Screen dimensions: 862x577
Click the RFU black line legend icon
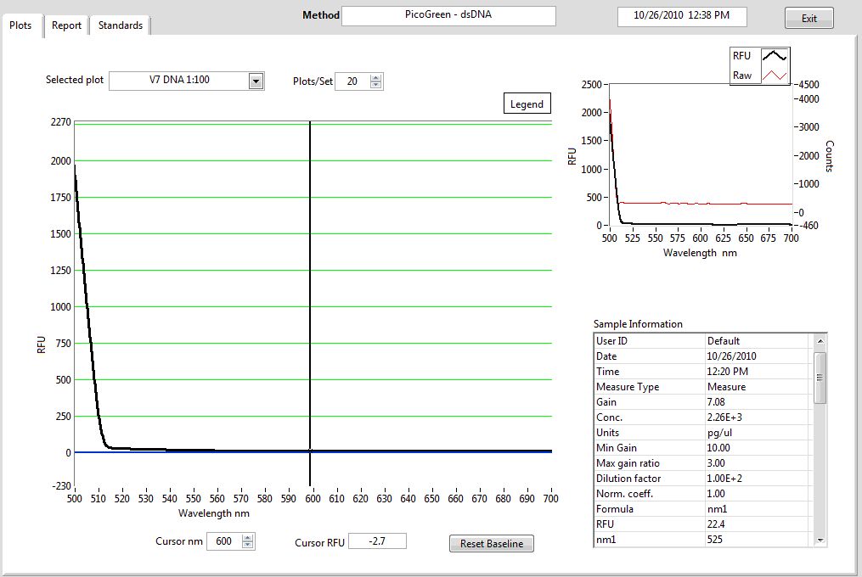click(774, 56)
